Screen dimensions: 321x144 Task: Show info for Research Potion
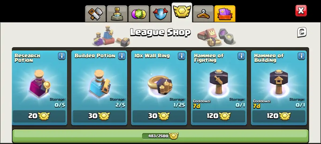62,56
